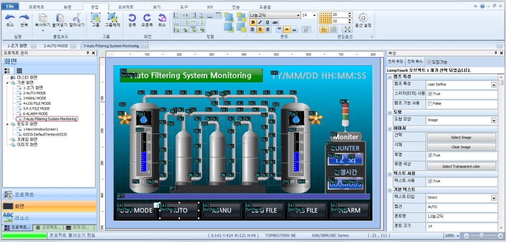Click the Select Image button

point(461,137)
